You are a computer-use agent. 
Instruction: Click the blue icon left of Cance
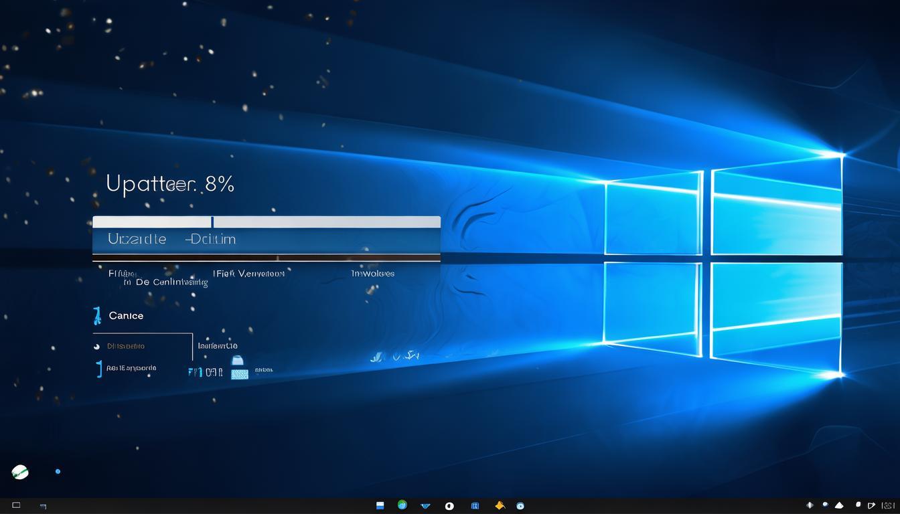click(97, 315)
